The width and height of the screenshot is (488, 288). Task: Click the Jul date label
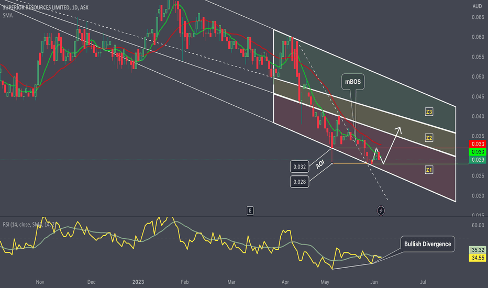click(423, 282)
